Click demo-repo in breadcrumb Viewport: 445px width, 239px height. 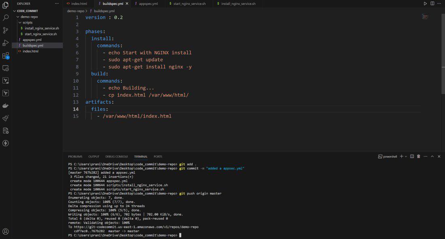[x=76, y=11]
